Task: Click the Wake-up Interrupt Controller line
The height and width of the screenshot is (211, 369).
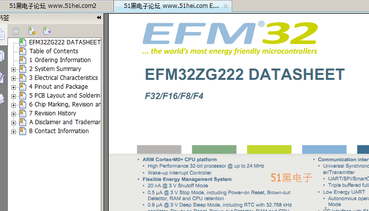Action: 179,173
